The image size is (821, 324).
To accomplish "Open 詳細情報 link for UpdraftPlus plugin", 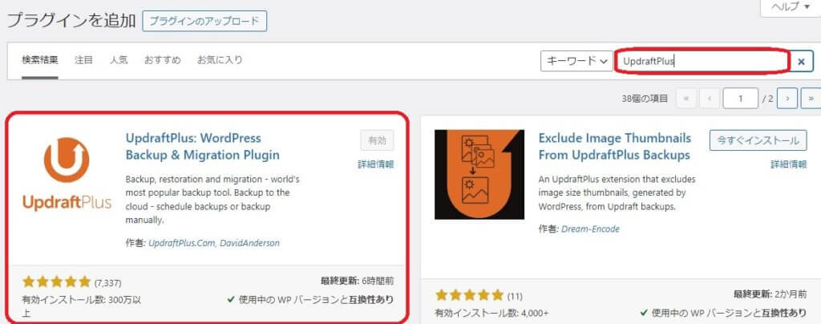I will pyautogui.click(x=375, y=164).
